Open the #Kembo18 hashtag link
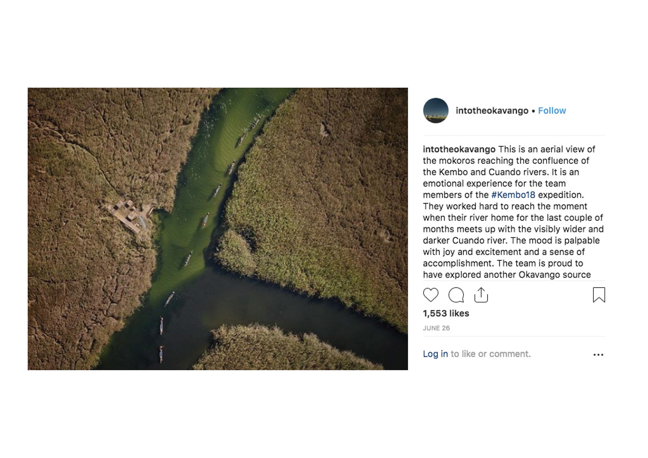The image size is (648, 458). coord(513,195)
